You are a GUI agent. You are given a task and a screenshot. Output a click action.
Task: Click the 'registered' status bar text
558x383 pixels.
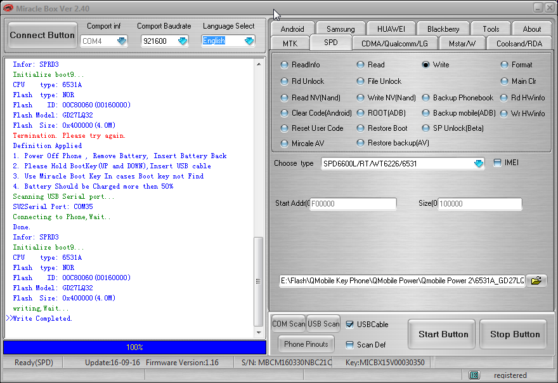point(510,375)
